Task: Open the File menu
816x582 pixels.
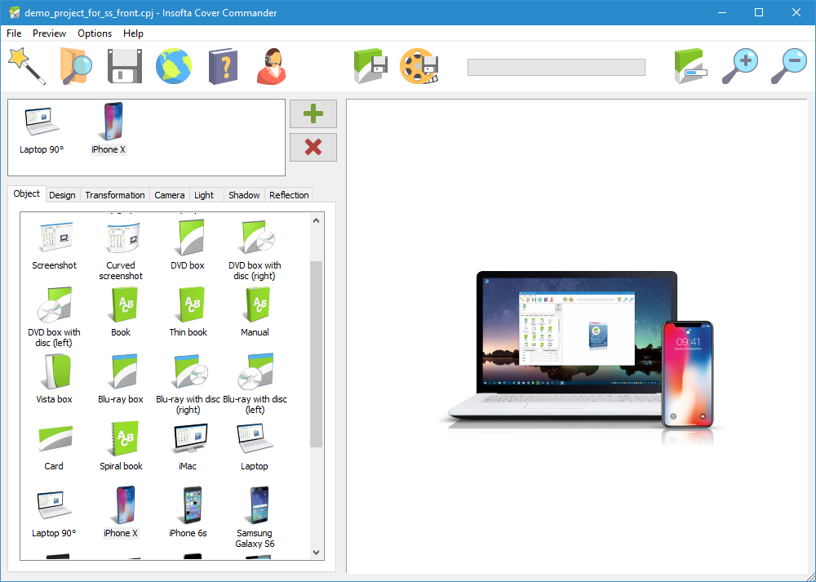Action: coord(14,33)
